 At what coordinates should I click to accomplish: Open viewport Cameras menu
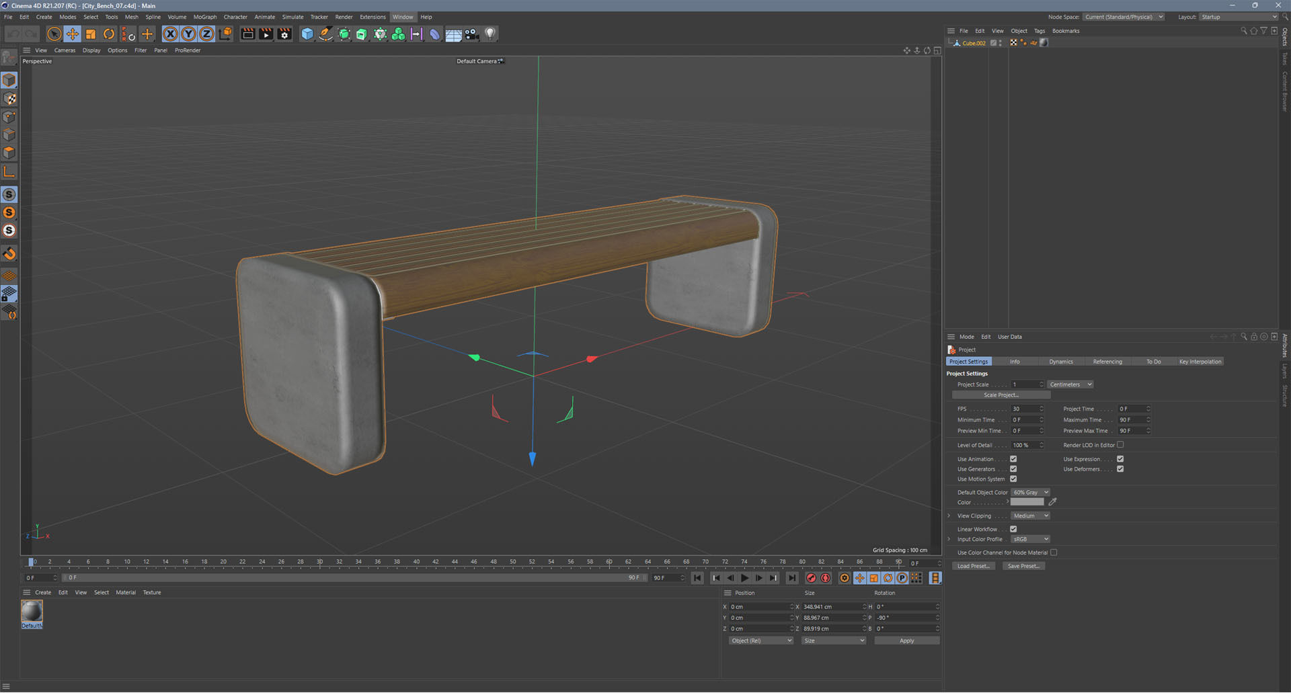point(65,50)
